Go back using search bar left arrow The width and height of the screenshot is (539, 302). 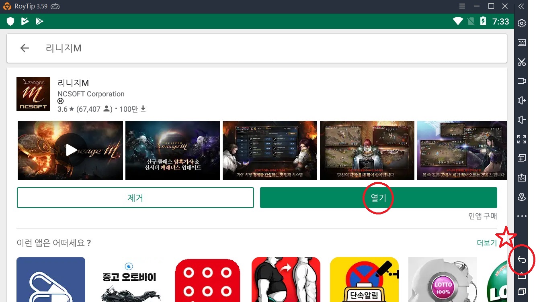pos(25,48)
